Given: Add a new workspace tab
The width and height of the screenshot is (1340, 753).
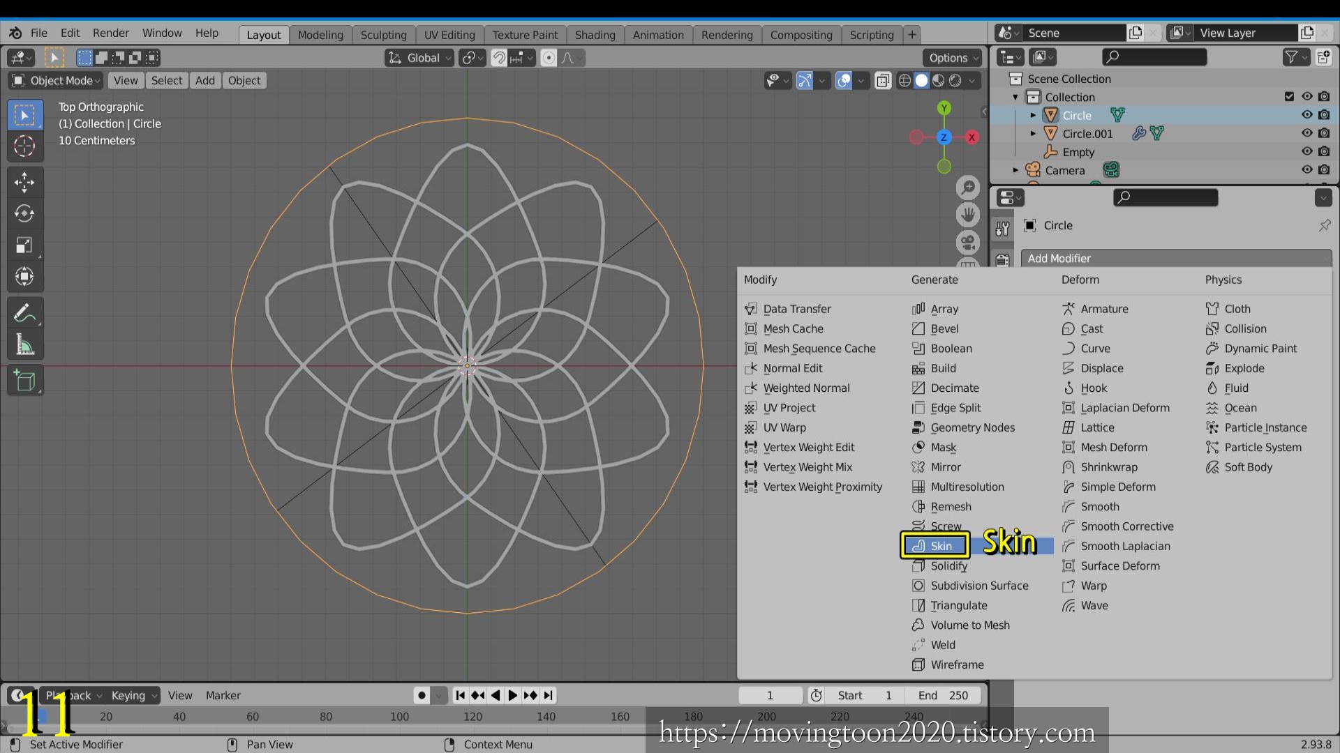Looking at the screenshot, I should 911,34.
